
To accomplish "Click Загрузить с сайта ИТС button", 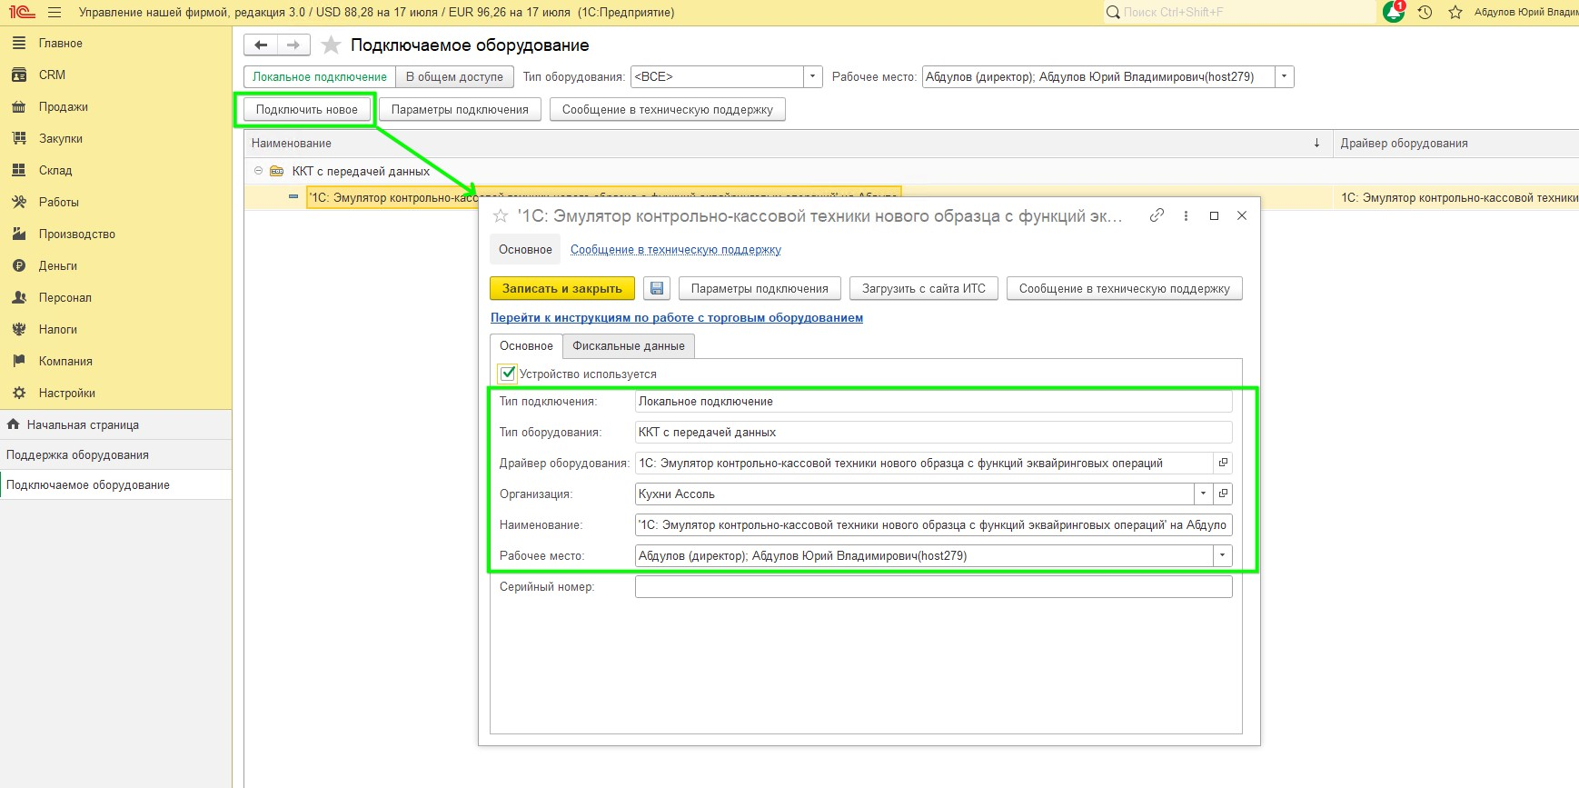I will pyautogui.click(x=924, y=288).
